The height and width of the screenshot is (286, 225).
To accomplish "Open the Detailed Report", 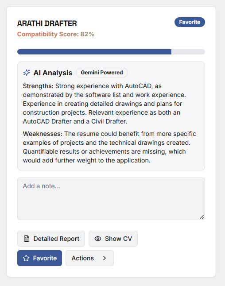I will click(x=51, y=239).
